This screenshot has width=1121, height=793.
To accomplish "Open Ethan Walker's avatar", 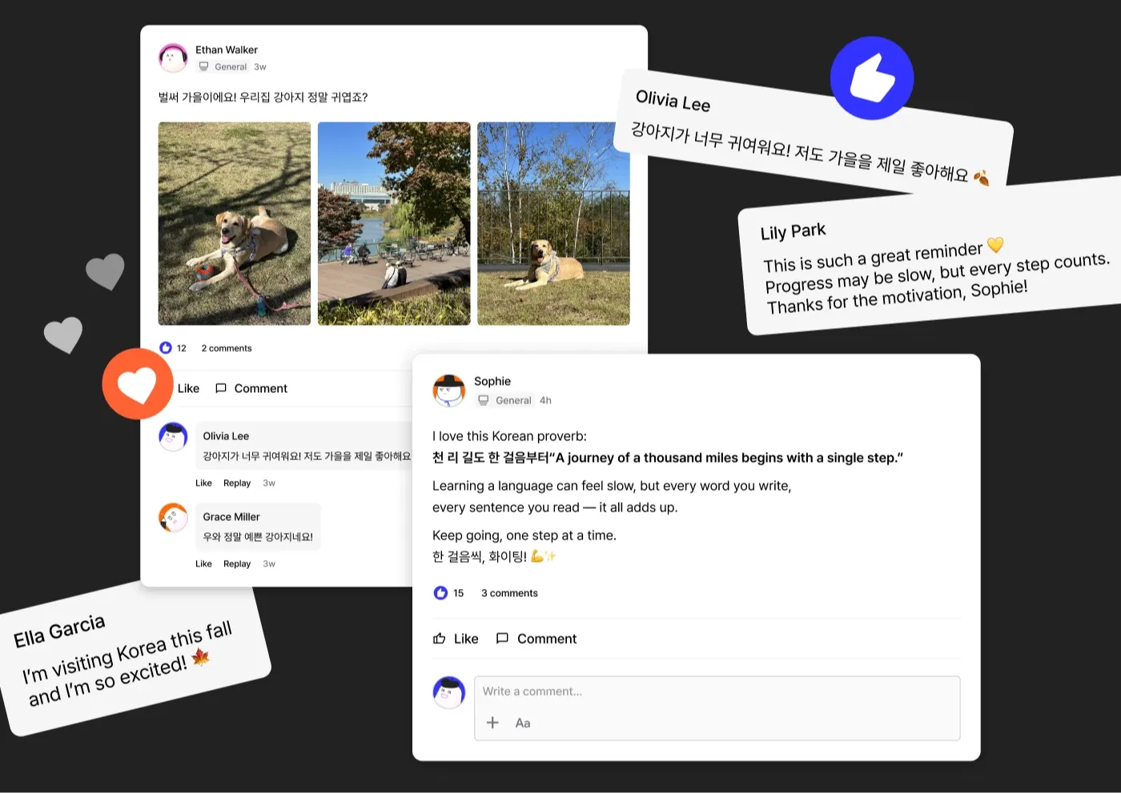I will coord(173,58).
